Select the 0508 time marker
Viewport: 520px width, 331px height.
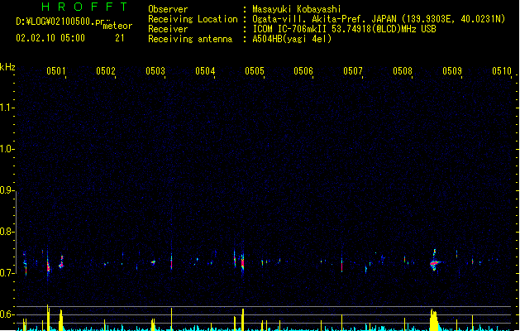tap(403, 71)
